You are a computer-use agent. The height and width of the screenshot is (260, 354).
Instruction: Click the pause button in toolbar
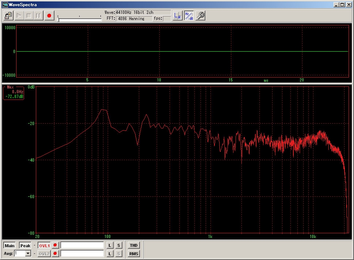click(38, 16)
